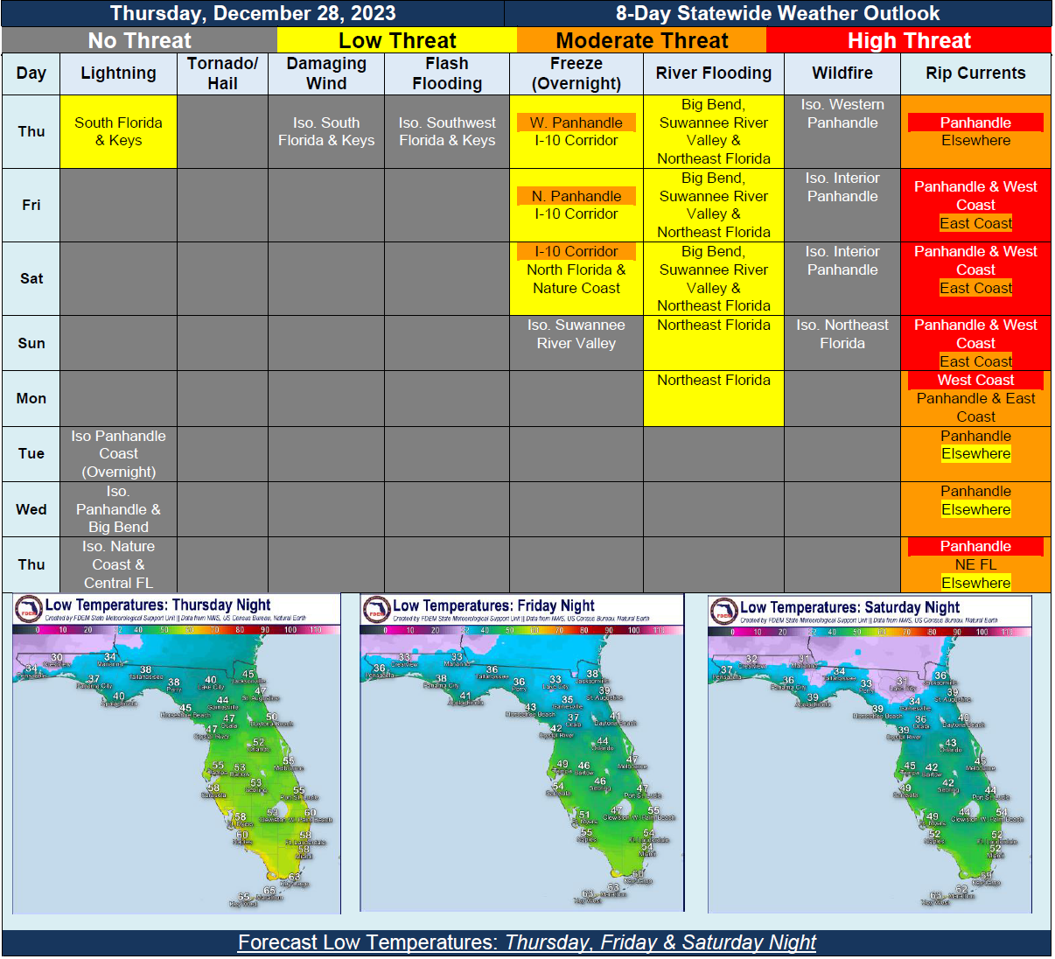Select the Lightning column header
This screenshot has width=1055, height=959.
118,73
